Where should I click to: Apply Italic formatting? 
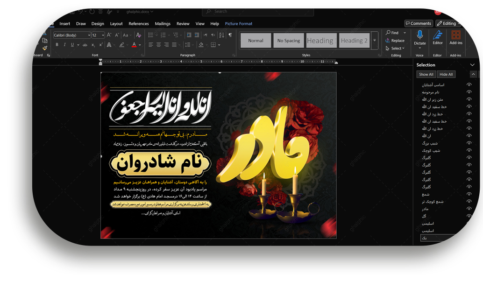[x=64, y=45]
